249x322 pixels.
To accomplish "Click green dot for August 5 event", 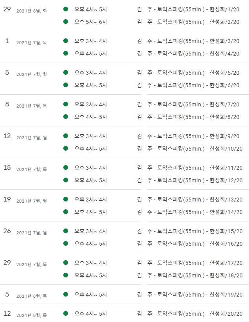I will (66, 294).
